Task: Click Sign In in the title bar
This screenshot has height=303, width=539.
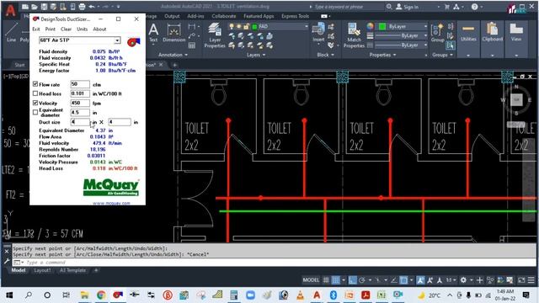Action: [x=408, y=7]
